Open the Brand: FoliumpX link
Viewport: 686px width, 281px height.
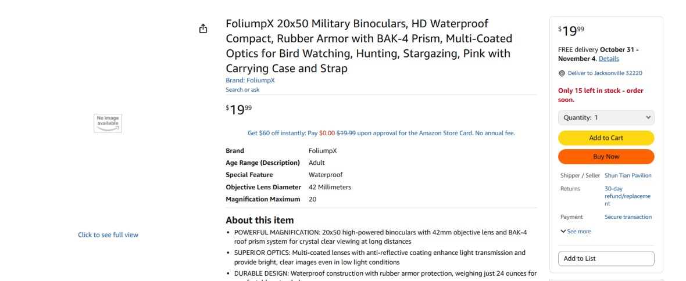250,80
